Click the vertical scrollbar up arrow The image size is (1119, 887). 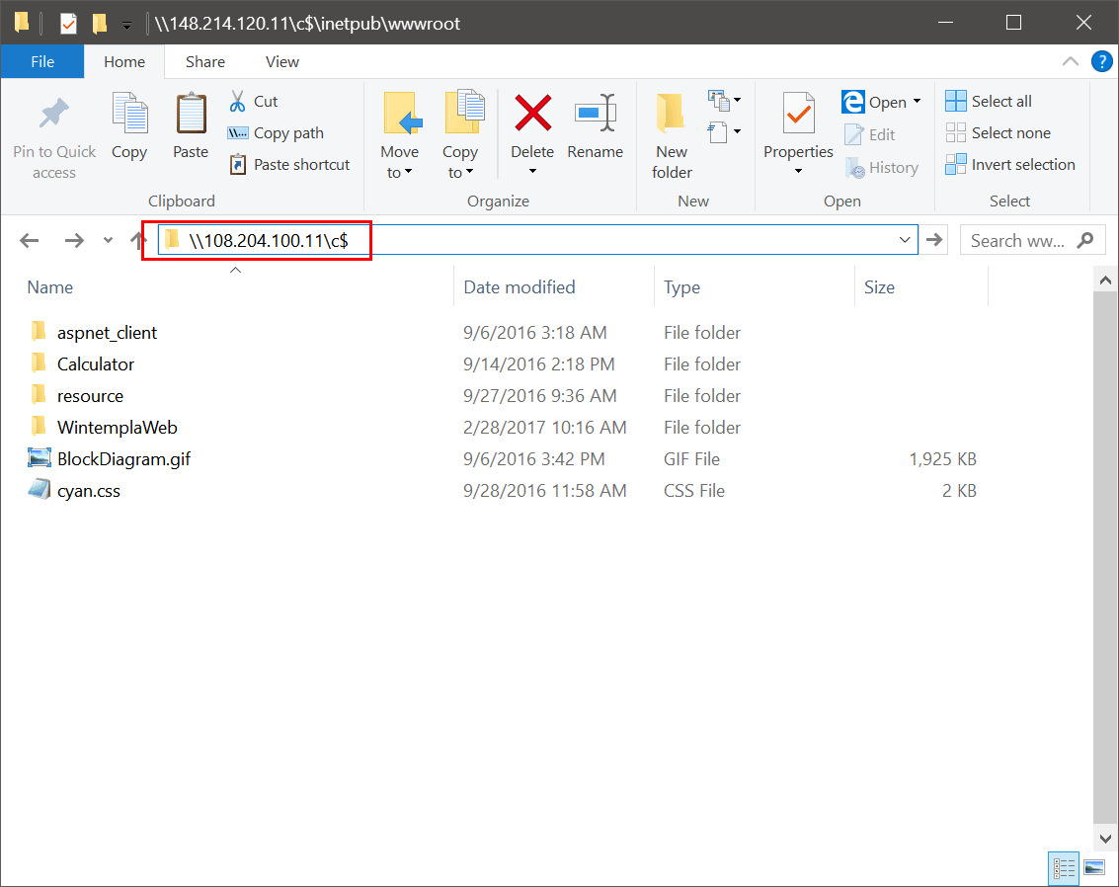click(x=1105, y=280)
